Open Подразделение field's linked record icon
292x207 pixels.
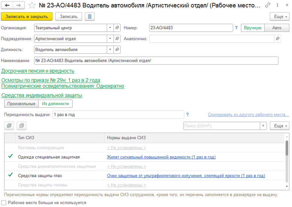(117, 39)
